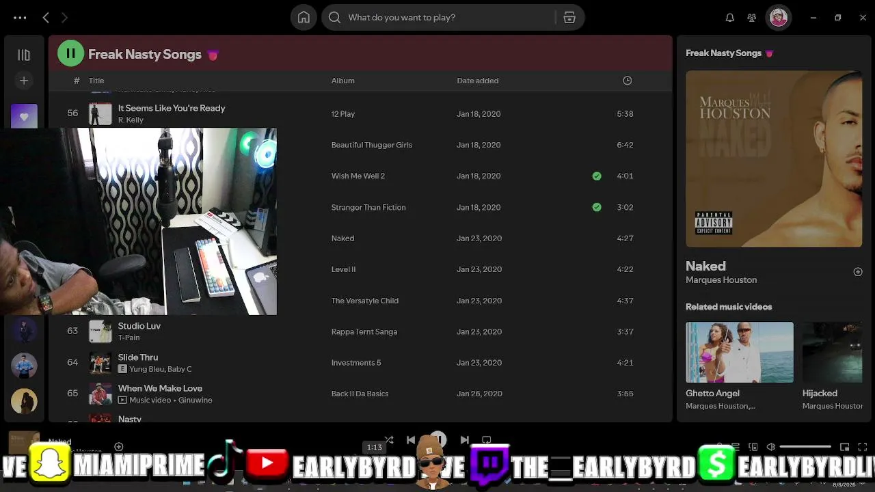The height and width of the screenshot is (492, 875).
Task: Toggle shuffle in the player bar
Action: (389, 440)
